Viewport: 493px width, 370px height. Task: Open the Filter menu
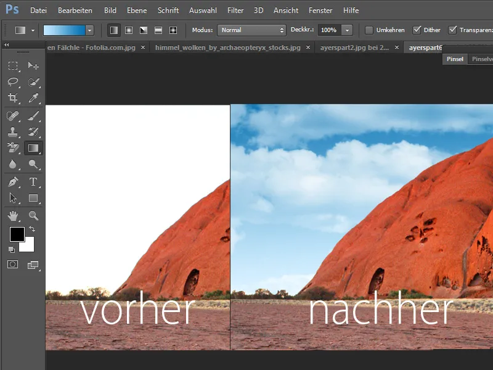(x=235, y=10)
